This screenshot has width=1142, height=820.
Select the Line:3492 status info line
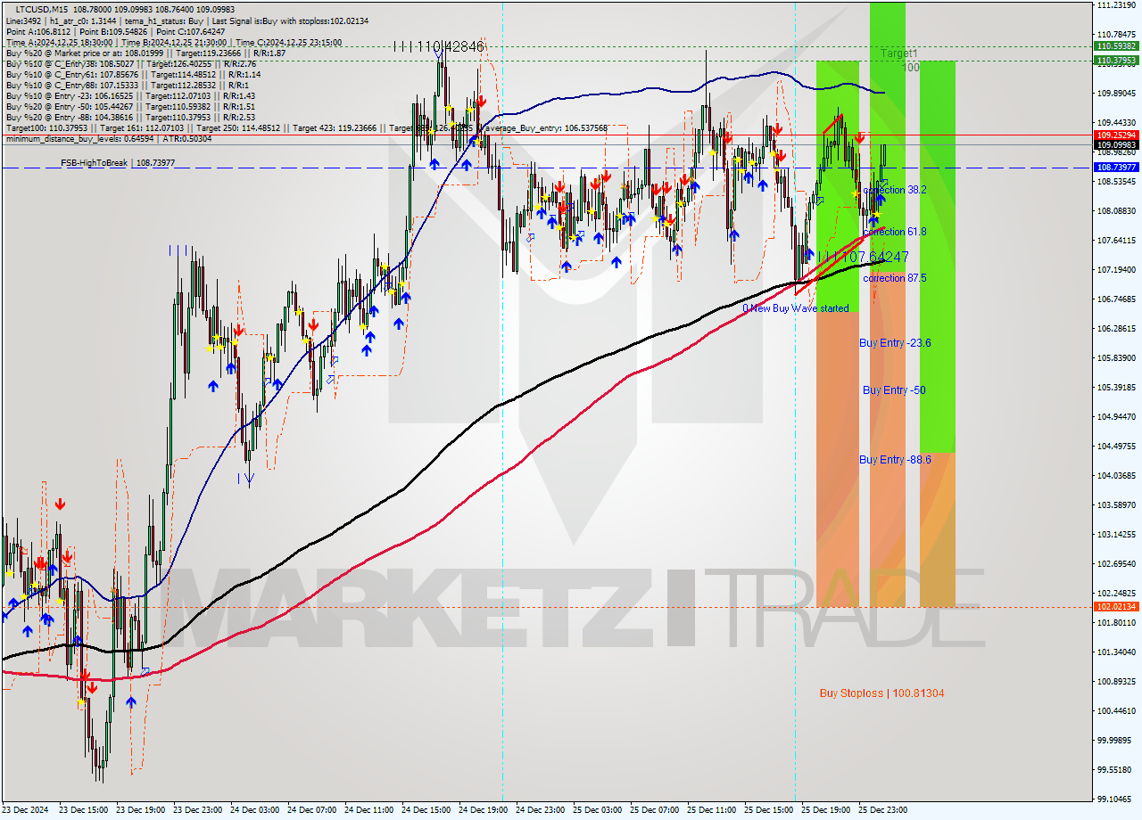click(x=187, y=20)
